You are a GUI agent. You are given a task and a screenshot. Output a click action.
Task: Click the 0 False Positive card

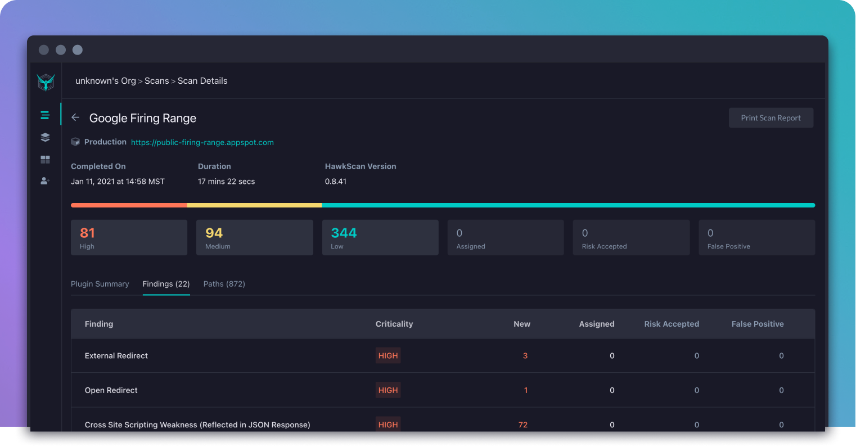[757, 238]
